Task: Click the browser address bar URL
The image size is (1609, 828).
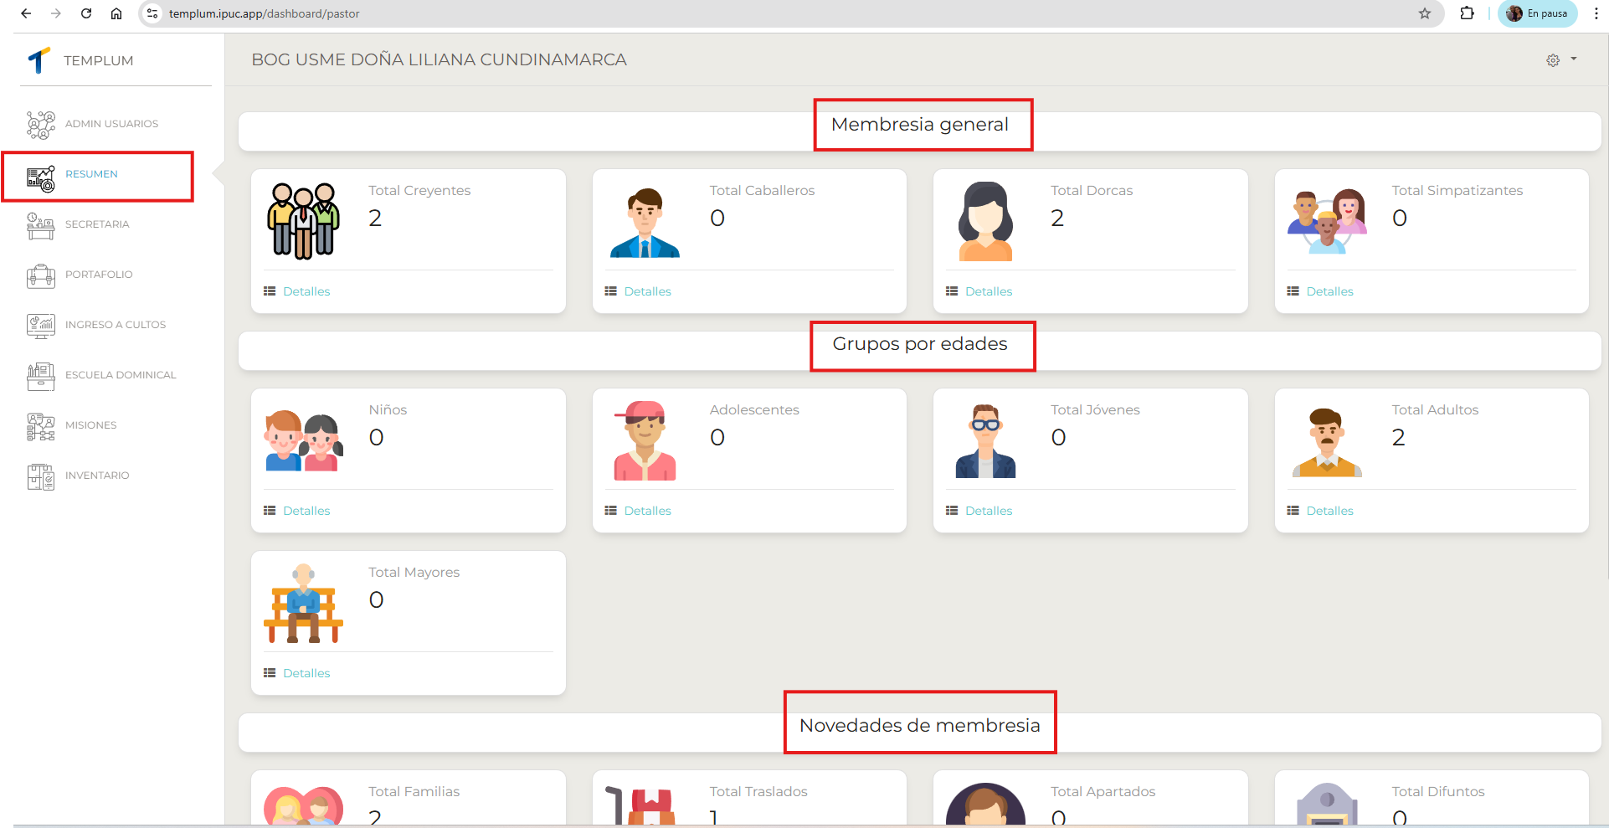Action: click(x=264, y=13)
